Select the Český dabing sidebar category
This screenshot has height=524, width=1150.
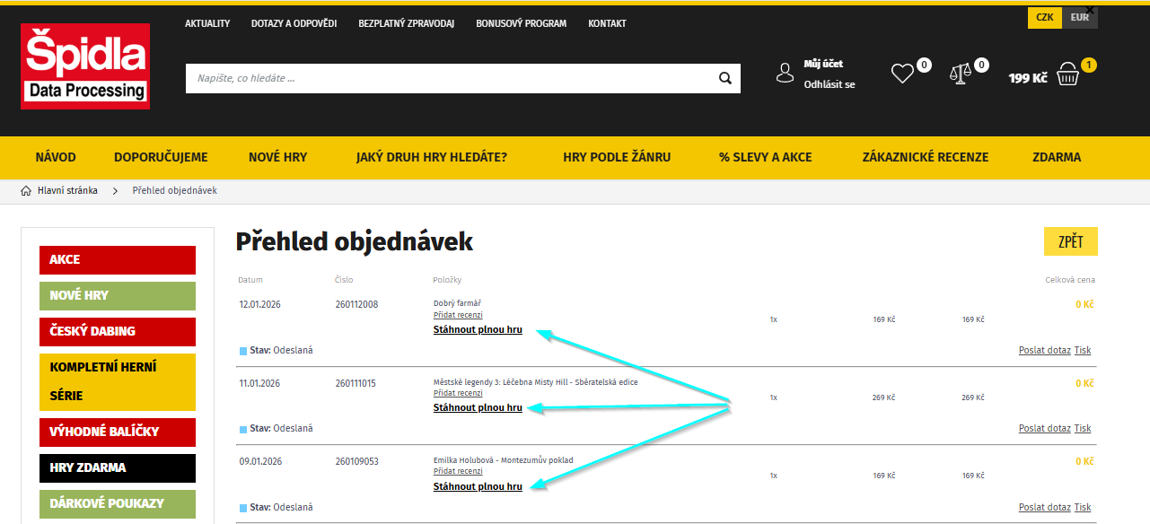(x=118, y=331)
